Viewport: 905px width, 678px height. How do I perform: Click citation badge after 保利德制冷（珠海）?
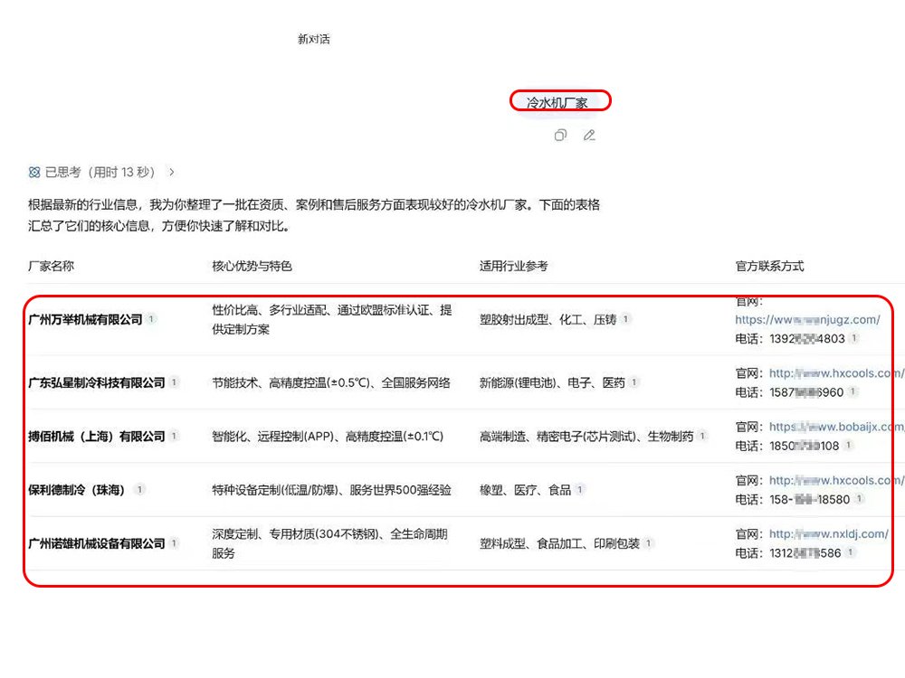point(139,489)
